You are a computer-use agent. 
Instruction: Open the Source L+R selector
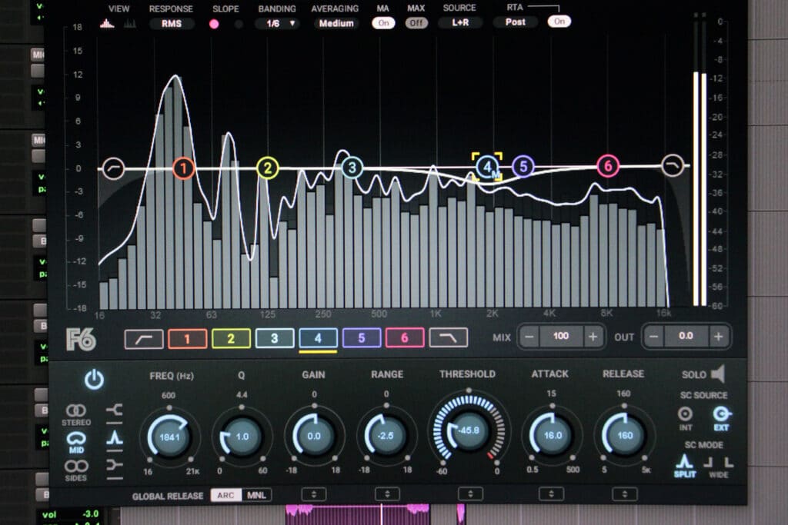pyautogui.click(x=460, y=22)
